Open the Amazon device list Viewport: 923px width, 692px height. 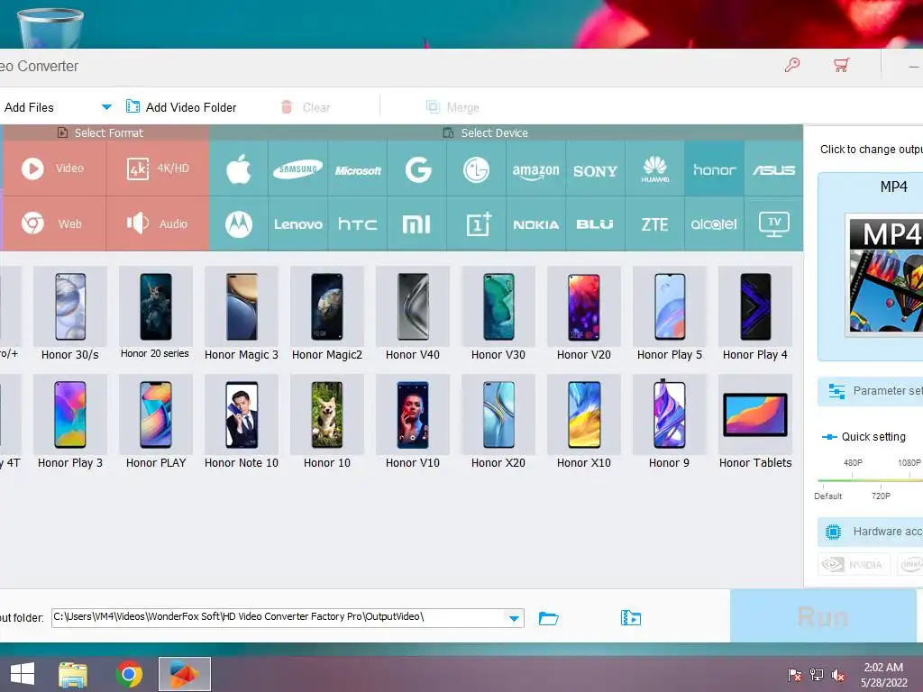pyautogui.click(x=535, y=169)
